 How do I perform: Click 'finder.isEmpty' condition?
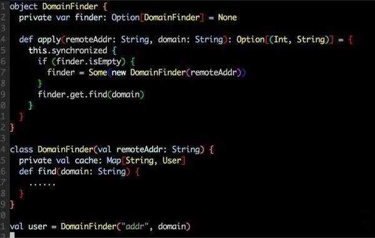point(89,62)
